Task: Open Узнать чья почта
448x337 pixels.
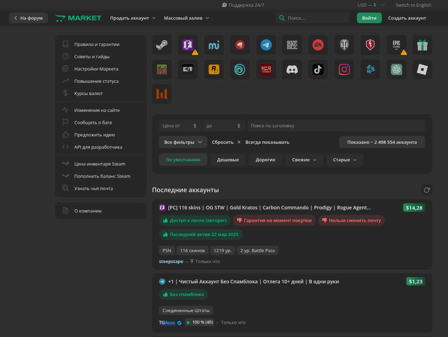Action: [101, 188]
